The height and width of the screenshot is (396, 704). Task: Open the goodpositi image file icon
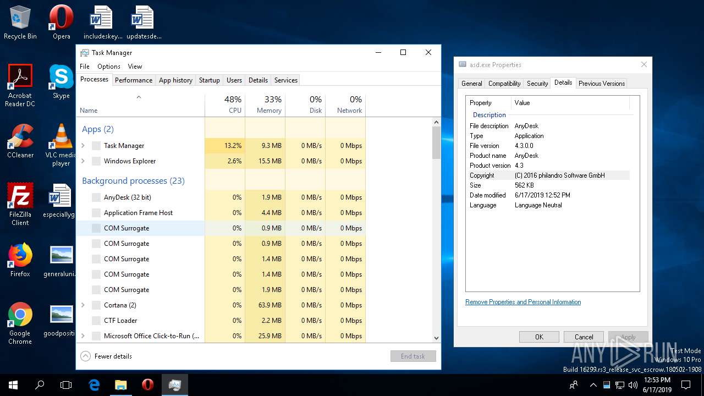coord(59,320)
